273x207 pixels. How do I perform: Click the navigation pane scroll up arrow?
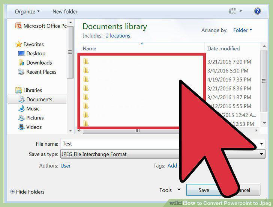coord(70,23)
